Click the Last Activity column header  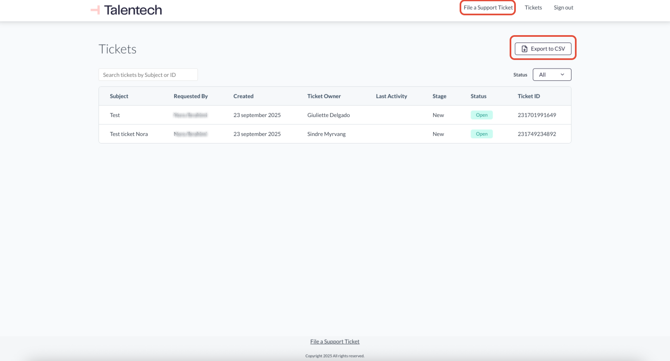pyautogui.click(x=391, y=96)
